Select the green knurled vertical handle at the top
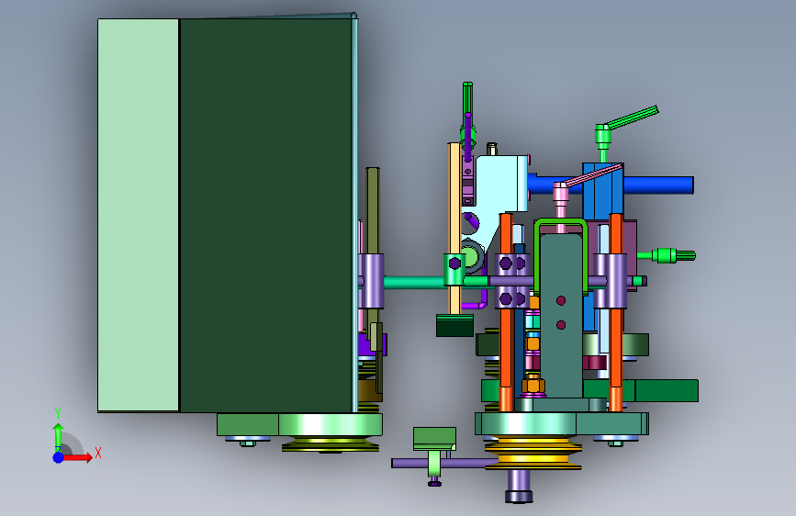Screen dimensions: 796x516 pyautogui.click(x=467, y=99)
